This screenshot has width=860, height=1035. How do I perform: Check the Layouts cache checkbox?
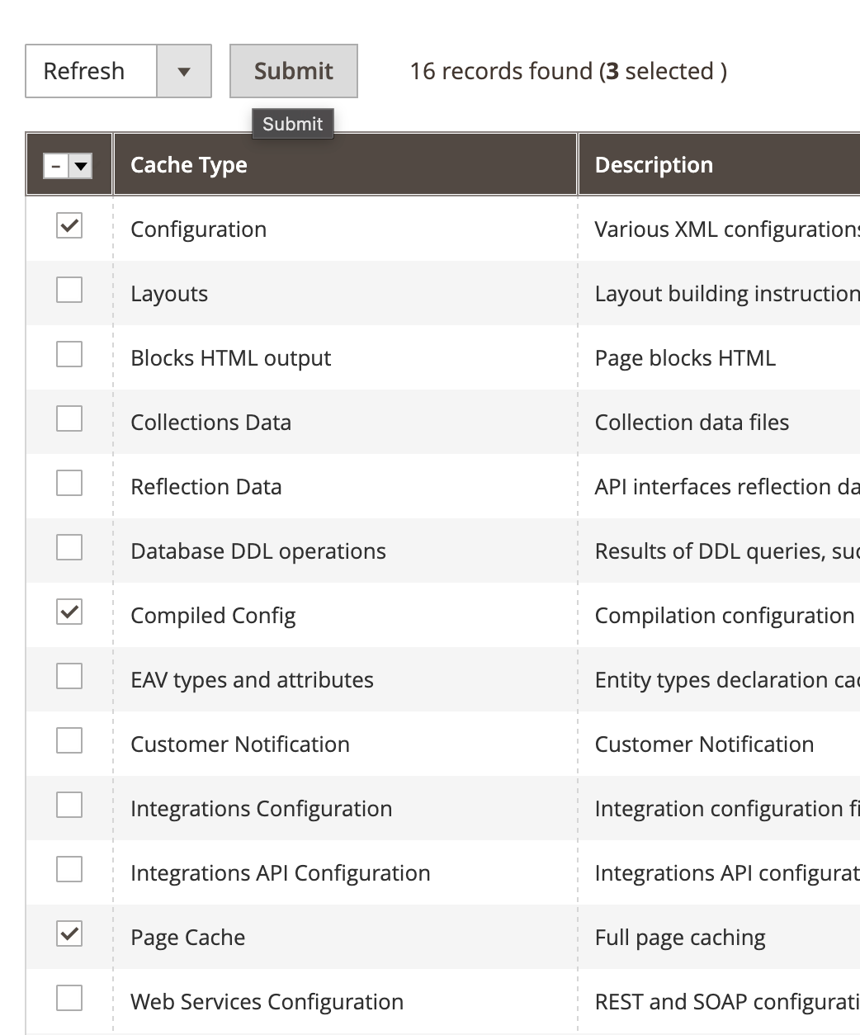tap(69, 290)
